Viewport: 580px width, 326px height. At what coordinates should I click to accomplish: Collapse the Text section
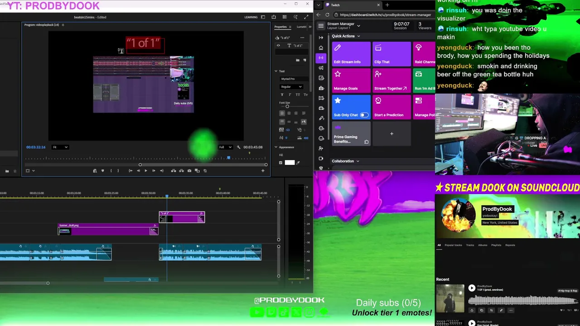pos(276,71)
